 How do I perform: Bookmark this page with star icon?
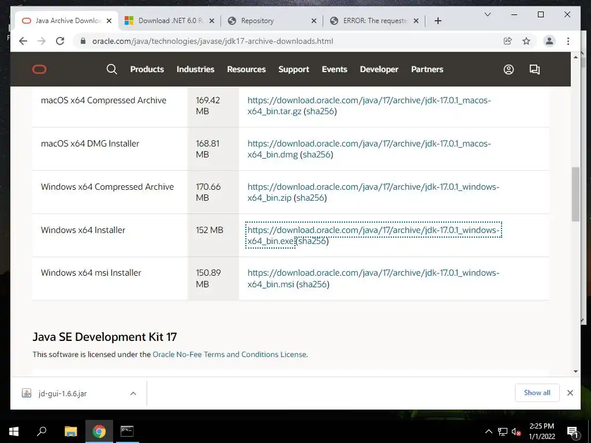pyautogui.click(x=526, y=41)
